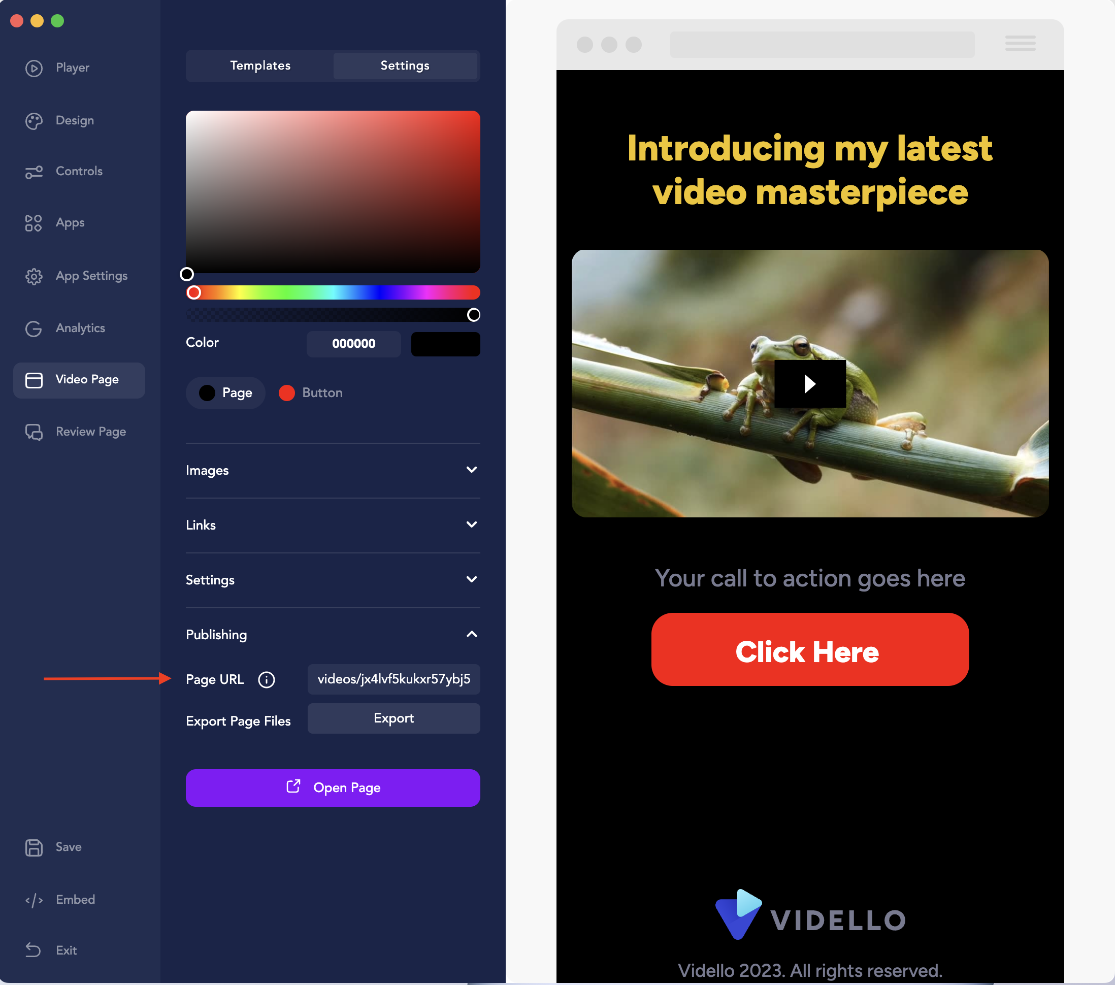Click the Exit arrow icon

pos(34,950)
